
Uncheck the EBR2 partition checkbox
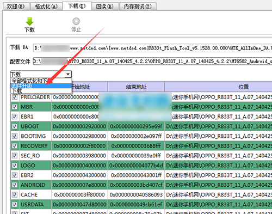(x=15, y=175)
